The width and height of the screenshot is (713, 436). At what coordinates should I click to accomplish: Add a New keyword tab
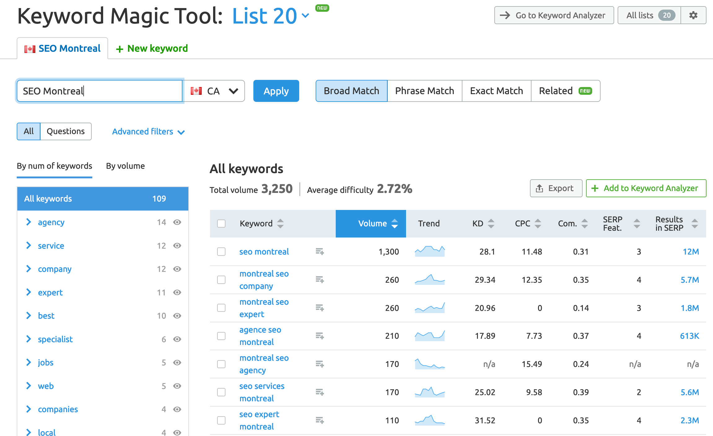(x=152, y=49)
